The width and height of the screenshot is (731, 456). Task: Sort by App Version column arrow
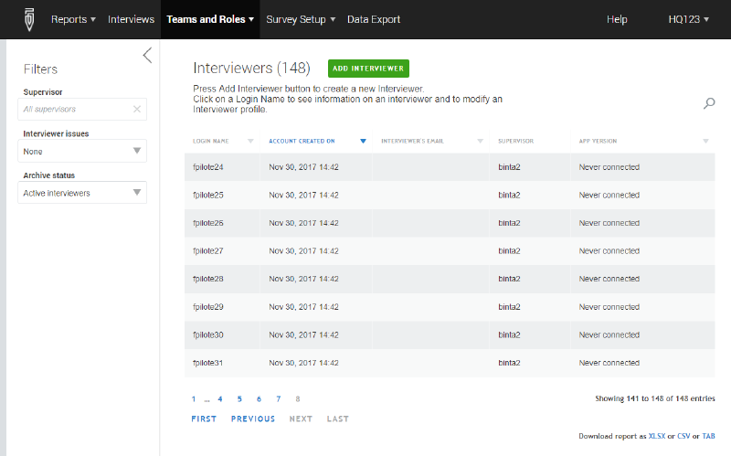point(705,142)
